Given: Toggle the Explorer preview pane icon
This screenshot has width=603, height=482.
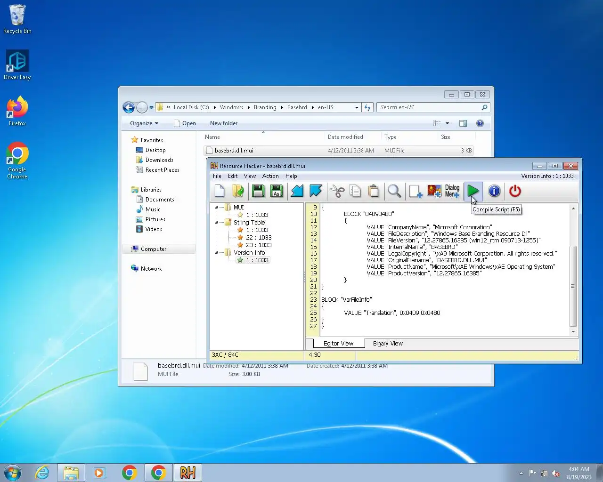Looking at the screenshot, I should pos(463,123).
